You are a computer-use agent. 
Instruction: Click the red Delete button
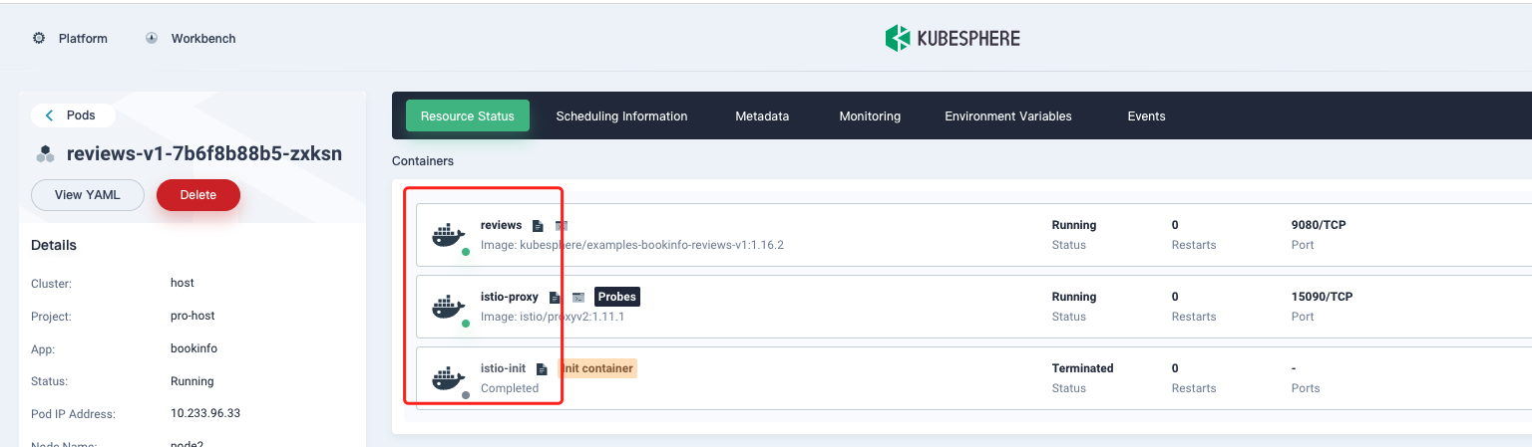click(x=198, y=195)
